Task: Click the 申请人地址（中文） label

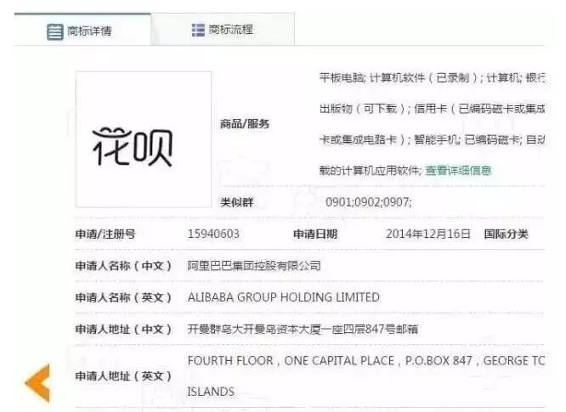Action: 123,329
